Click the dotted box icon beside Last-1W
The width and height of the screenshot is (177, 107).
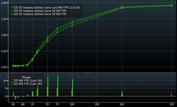click(x=12, y=81)
